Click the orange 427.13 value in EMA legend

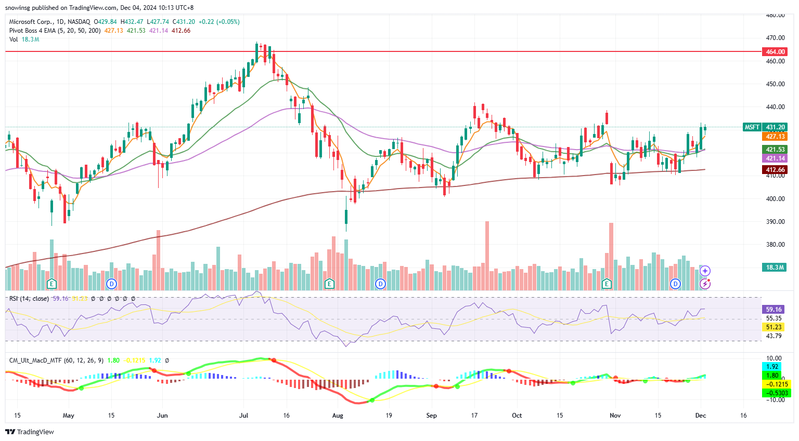pos(114,31)
